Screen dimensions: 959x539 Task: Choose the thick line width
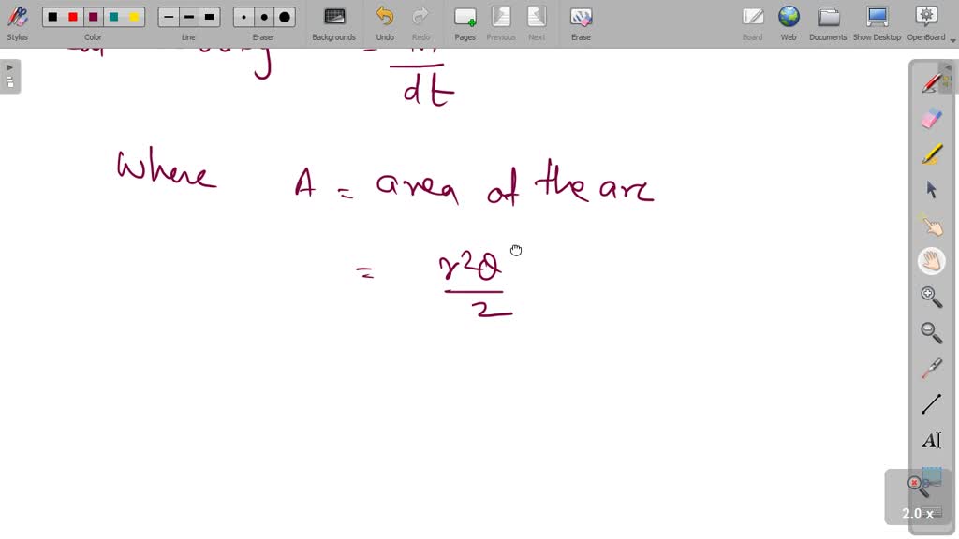pos(209,17)
